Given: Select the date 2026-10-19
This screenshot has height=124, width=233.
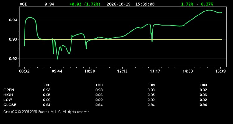Looking at the screenshot, I should click(x=119, y=4).
